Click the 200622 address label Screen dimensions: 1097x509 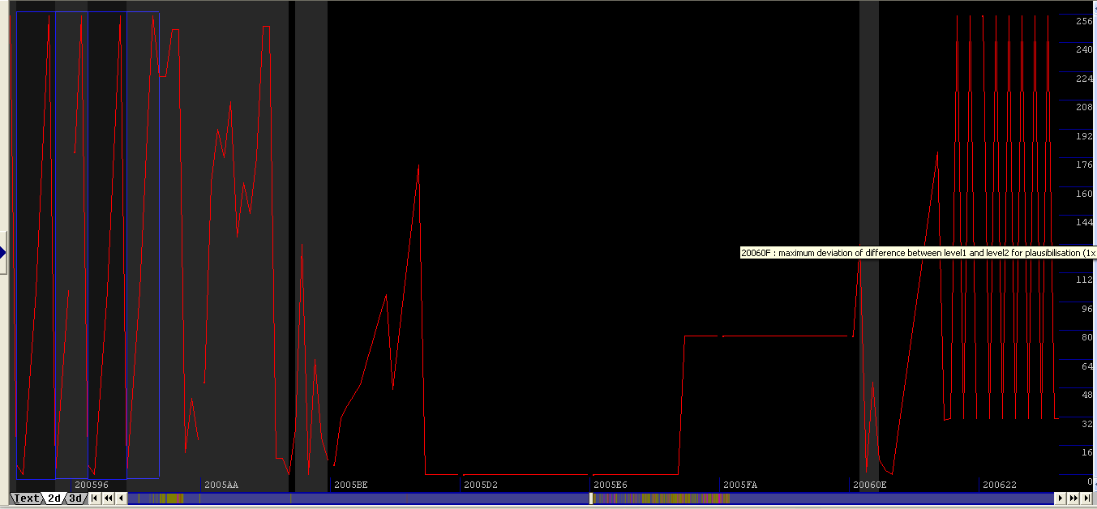[999, 485]
